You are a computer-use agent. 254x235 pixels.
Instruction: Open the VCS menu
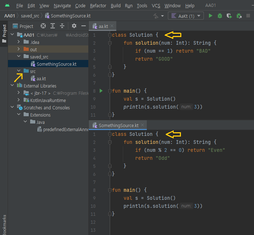point(156,6)
